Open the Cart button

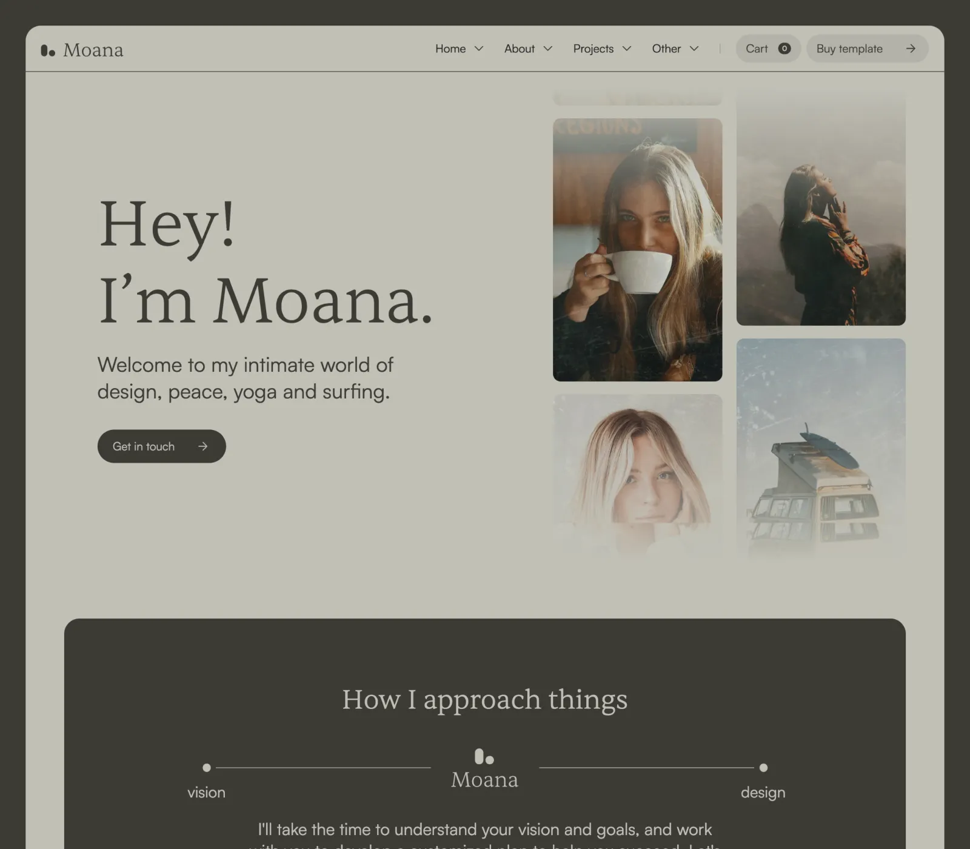(768, 49)
